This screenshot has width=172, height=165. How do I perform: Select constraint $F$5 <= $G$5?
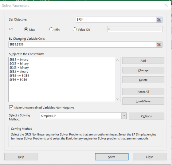tap(19, 76)
